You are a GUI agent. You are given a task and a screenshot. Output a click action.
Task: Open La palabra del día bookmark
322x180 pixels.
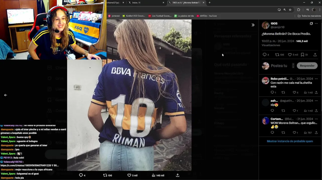[184, 16]
